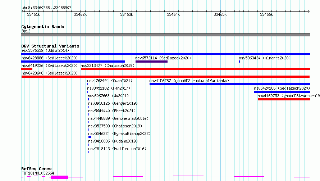Screen dimensions: 320x181
Task: Select nsv4763494 (Quan2021) label
Action: tap(110, 81)
